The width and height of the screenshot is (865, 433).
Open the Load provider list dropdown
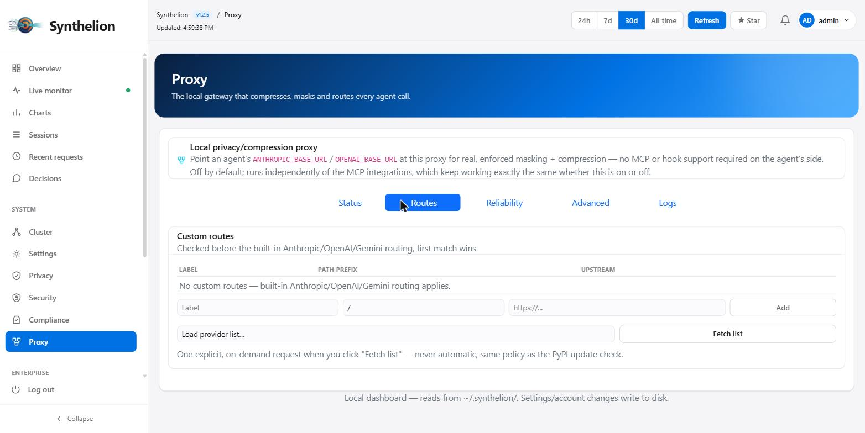396,334
